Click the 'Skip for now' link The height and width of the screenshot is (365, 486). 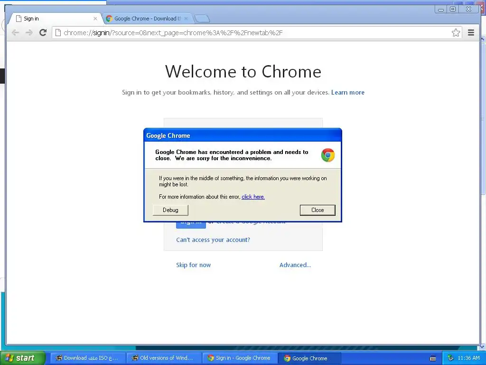[x=194, y=265]
